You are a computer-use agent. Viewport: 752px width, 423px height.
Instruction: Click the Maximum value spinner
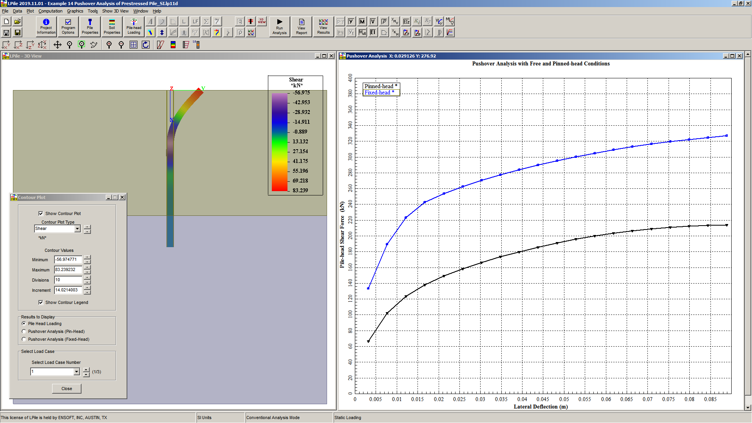click(87, 270)
